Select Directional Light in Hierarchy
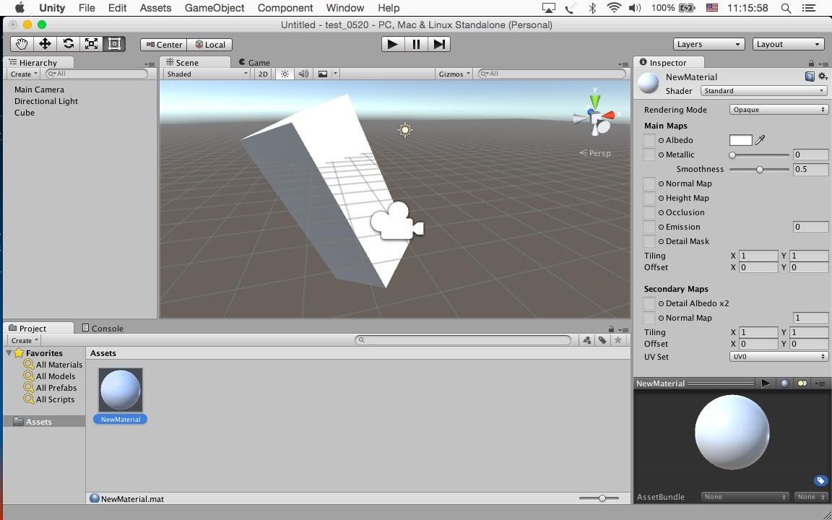This screenshot has height=520, width=832. point(46,101)
